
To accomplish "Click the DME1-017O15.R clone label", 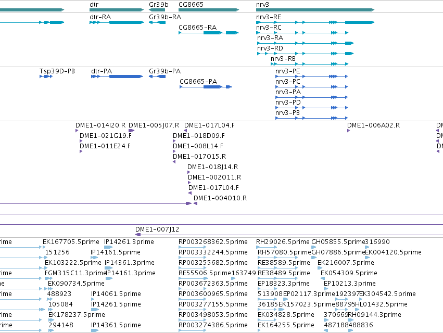I will (199, 157).
